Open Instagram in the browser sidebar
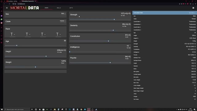 point(2,23)
